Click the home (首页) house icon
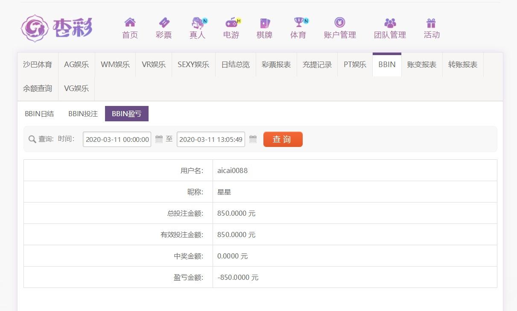The height and width of the screenshot is (311, 517). coord(130,23)
